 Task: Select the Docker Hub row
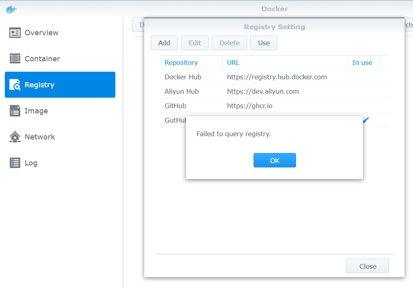(x=183, y=77)
